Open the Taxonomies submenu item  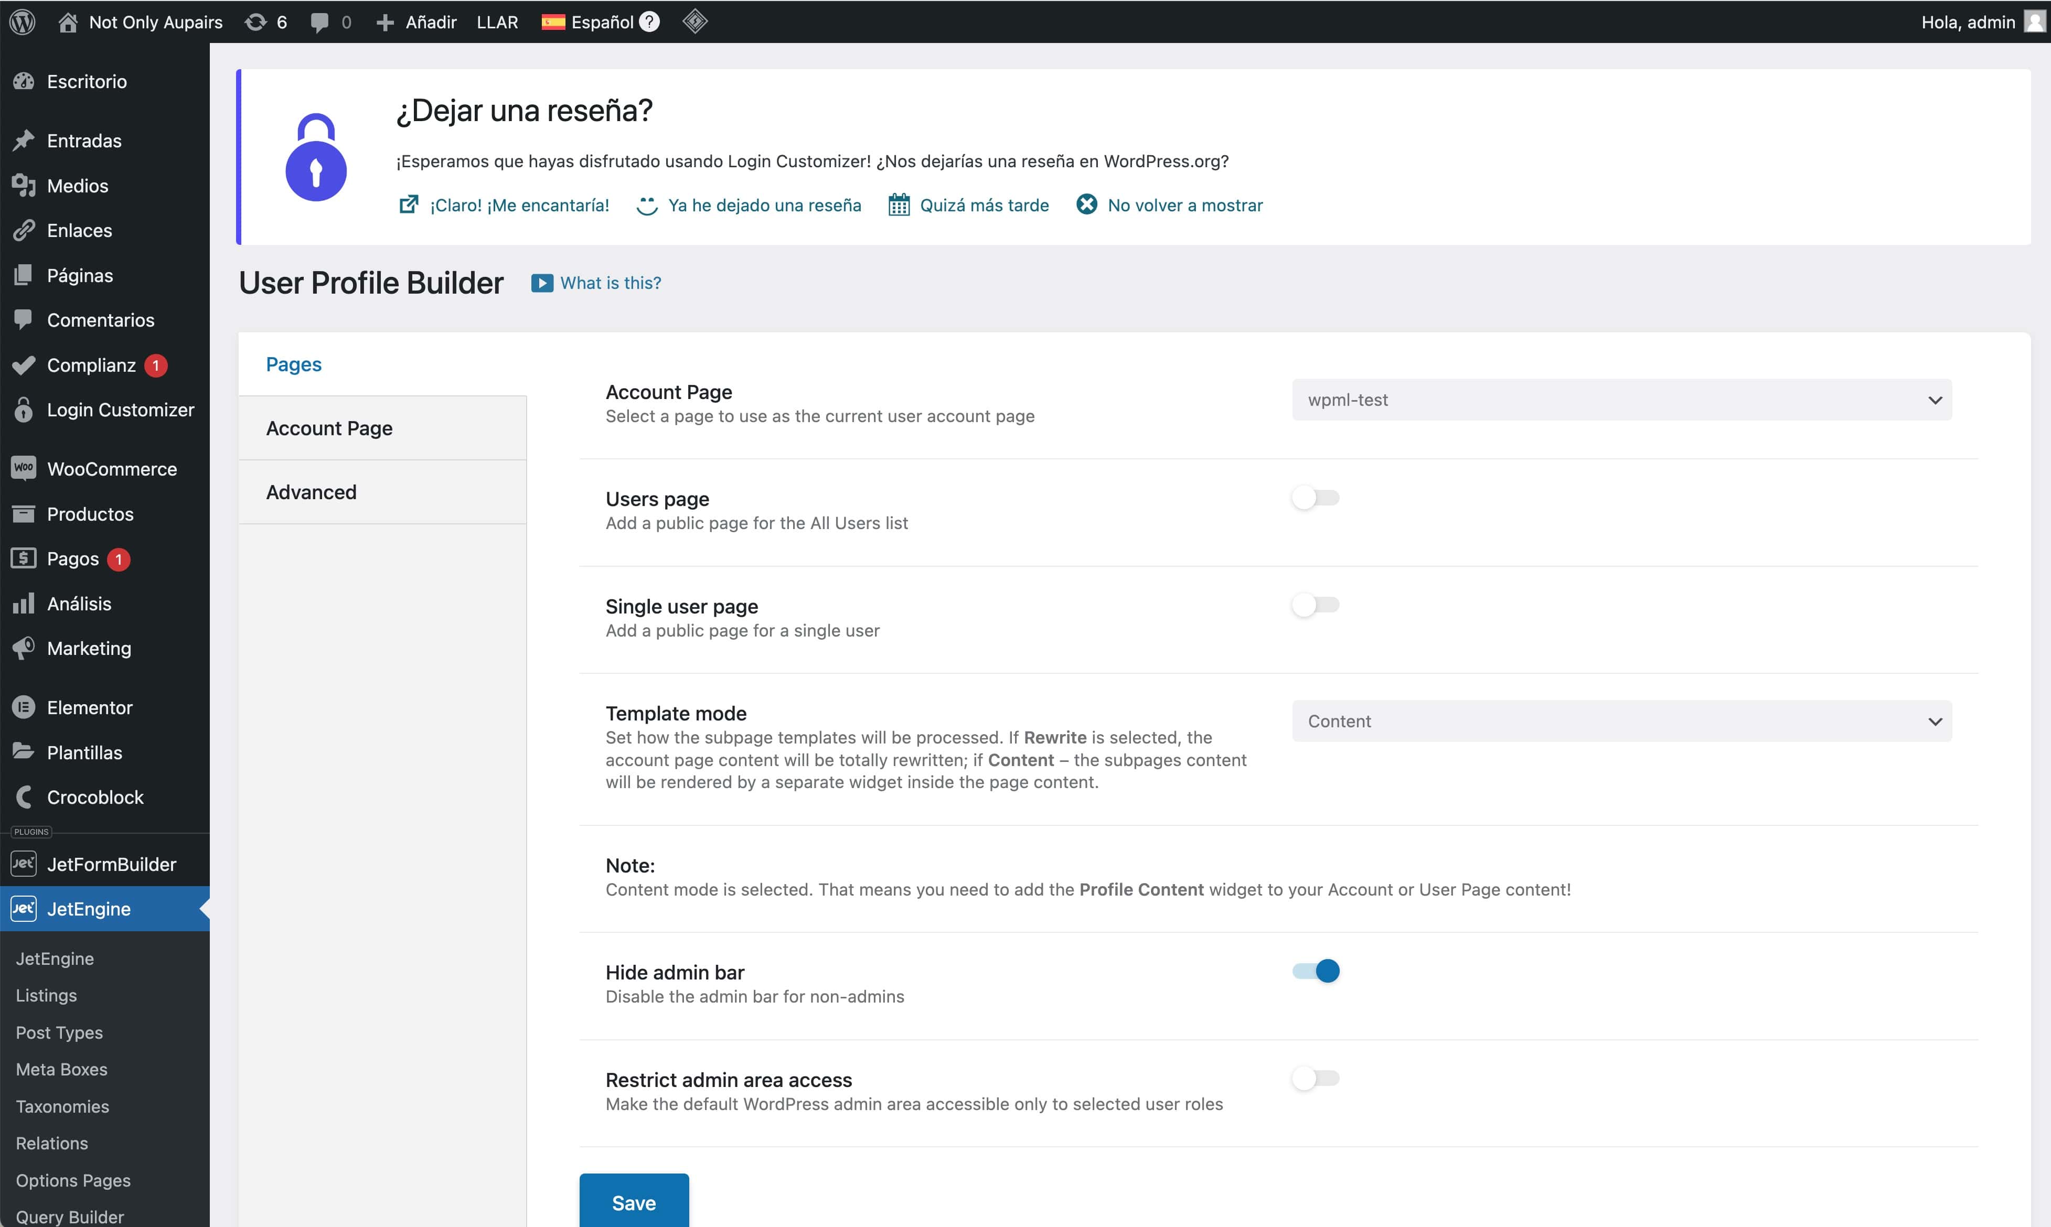(x=62, y=1106)
